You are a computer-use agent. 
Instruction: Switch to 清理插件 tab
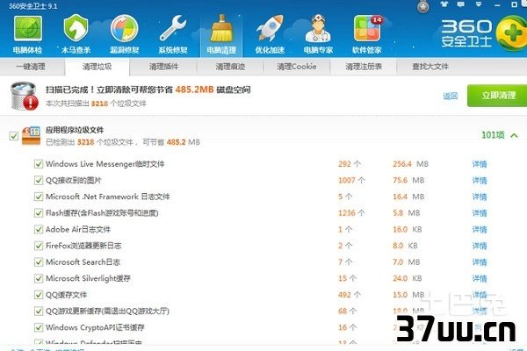(x=163, y=67)
